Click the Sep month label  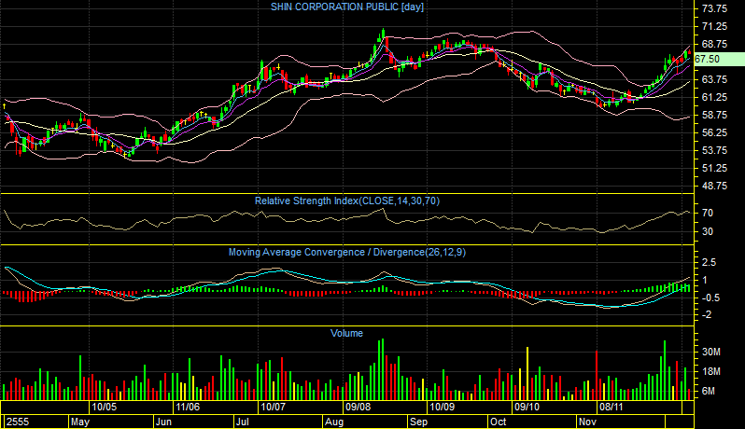click(418, 422)
